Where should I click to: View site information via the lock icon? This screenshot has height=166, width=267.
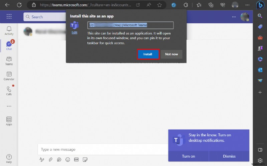(34, 5)
